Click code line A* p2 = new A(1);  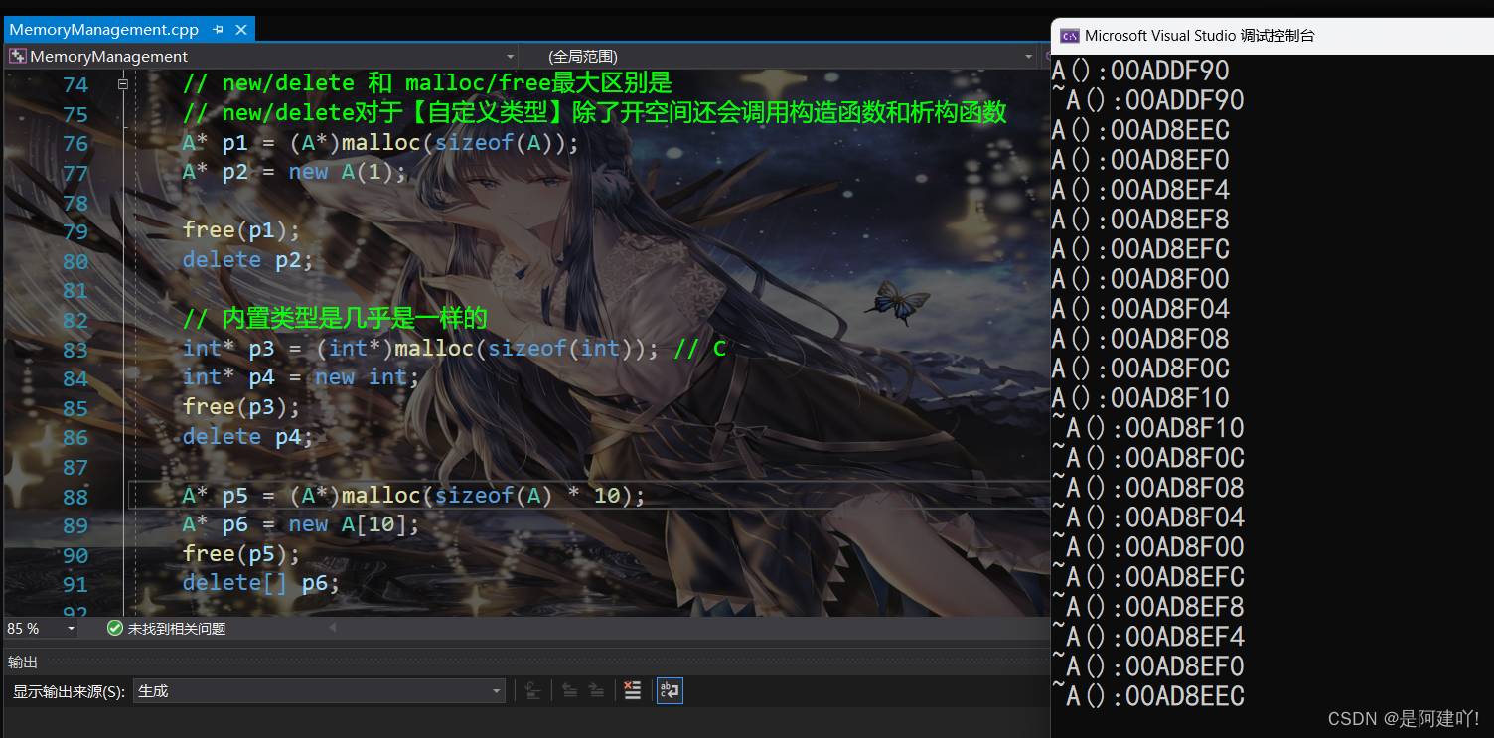pyautogui.click(x=295, y=172)
